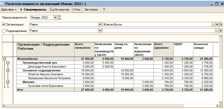Clear the Организация value with X
224x109 pixels.
click(217, 24)
